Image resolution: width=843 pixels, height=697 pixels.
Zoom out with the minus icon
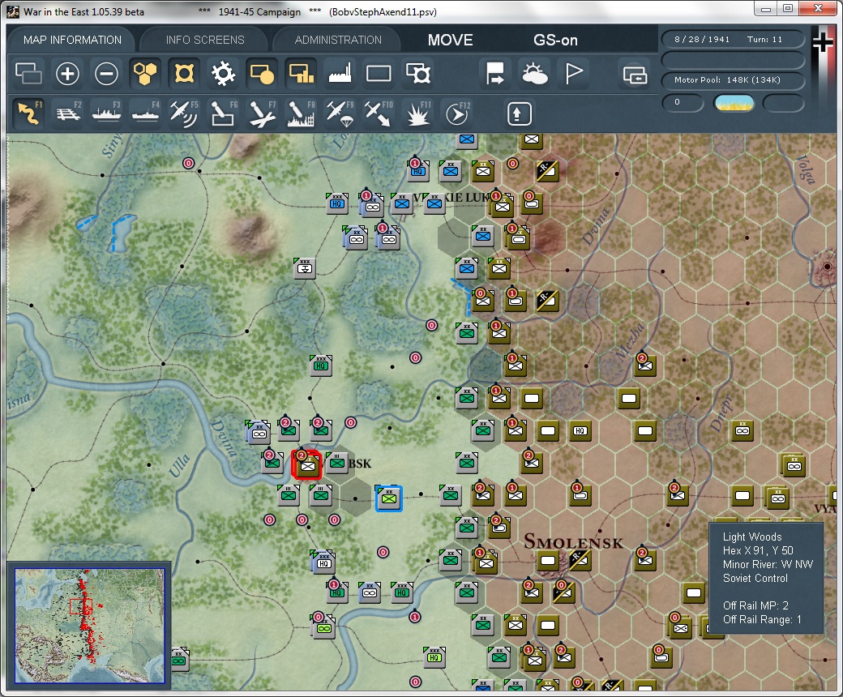(106, 73)
